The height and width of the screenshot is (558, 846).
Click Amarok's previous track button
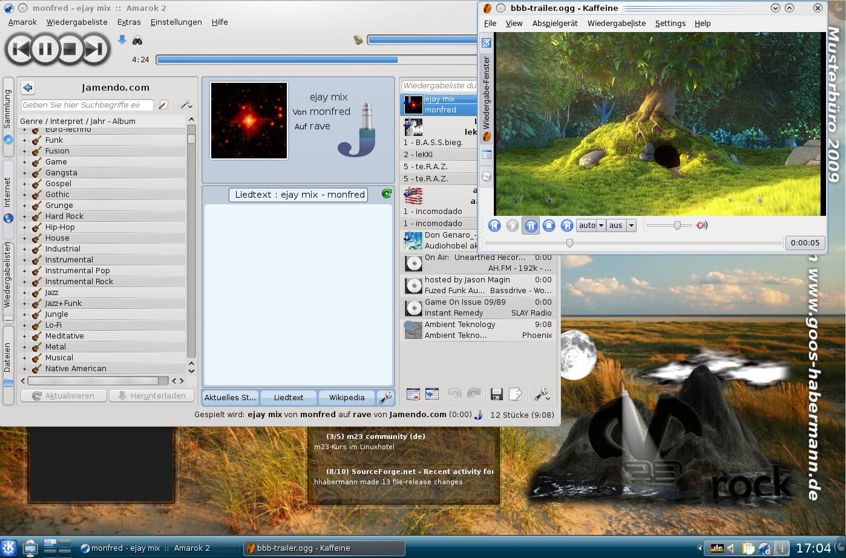pyautogui.click(x=21, y=49)
